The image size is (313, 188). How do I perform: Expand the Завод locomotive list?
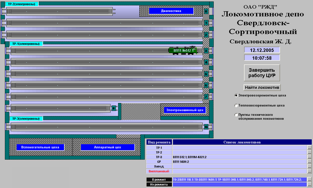(x=309, y=166)
